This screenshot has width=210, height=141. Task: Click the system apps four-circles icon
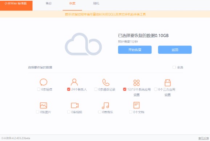click(137, 82)
